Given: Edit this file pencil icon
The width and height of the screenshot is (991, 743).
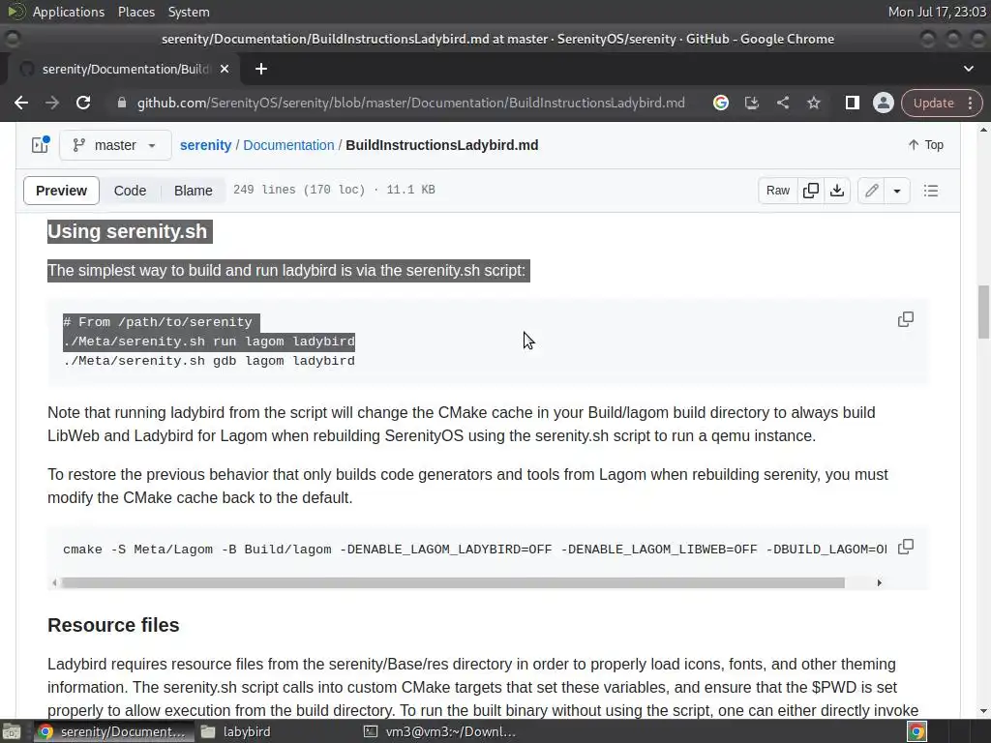Looking at the screenshot, I should point(872,191).
